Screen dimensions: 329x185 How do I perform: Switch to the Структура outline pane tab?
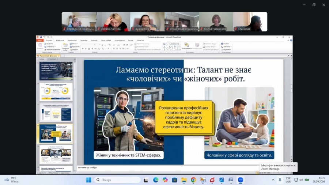pyautogui.click(x=52, y=59)
